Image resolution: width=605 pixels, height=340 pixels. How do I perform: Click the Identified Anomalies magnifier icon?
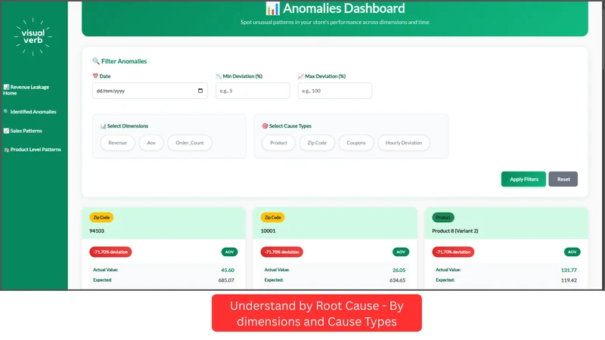6,111
